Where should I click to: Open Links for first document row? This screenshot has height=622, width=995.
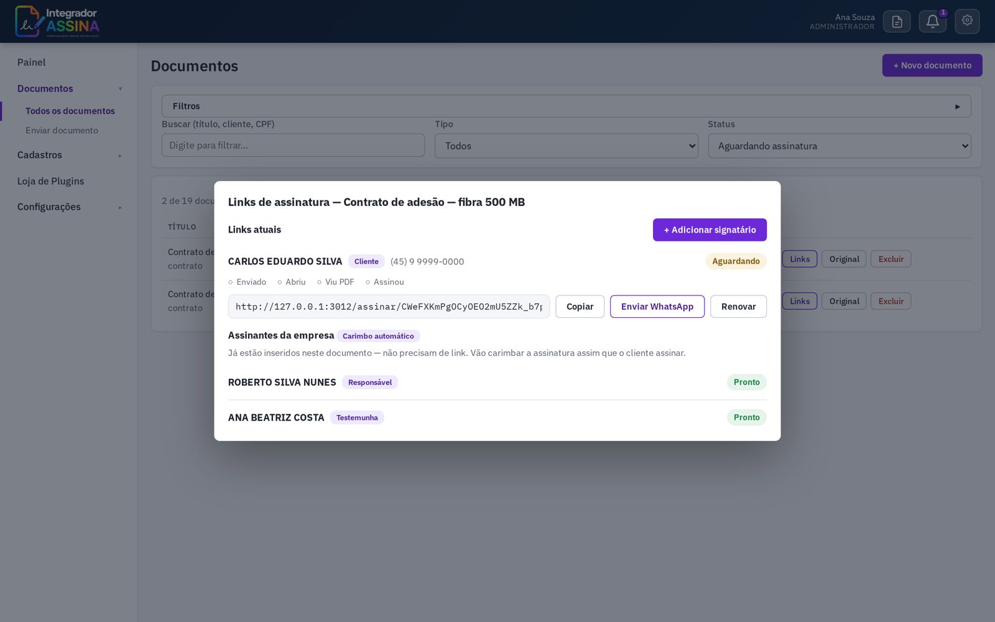(800, 259)
